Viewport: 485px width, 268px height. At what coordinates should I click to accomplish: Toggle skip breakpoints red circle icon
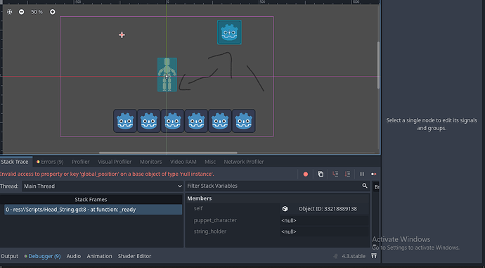(x=306, y=174)
